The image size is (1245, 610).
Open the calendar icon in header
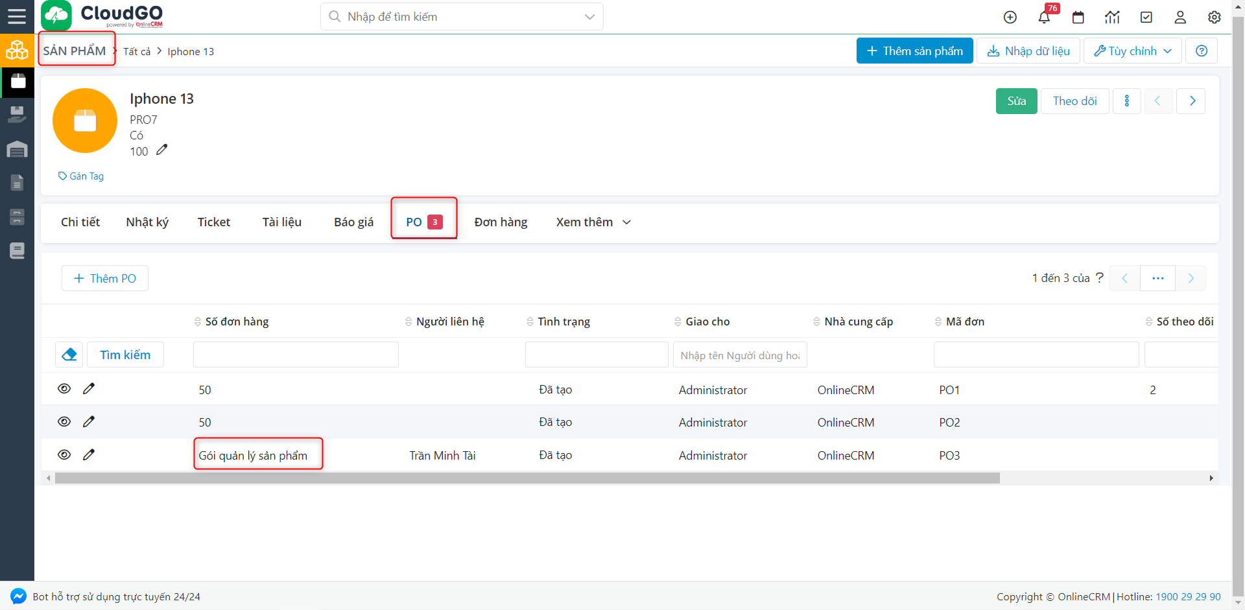(1078, 18)
